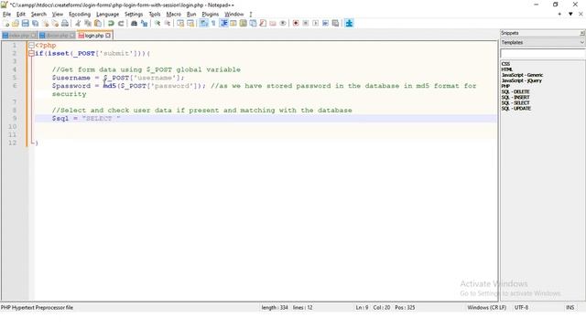Viewport: 586px width, 329px height.
Task: Click INS mode in status bar
Action: pyautogui.click(x=570, y=308)
